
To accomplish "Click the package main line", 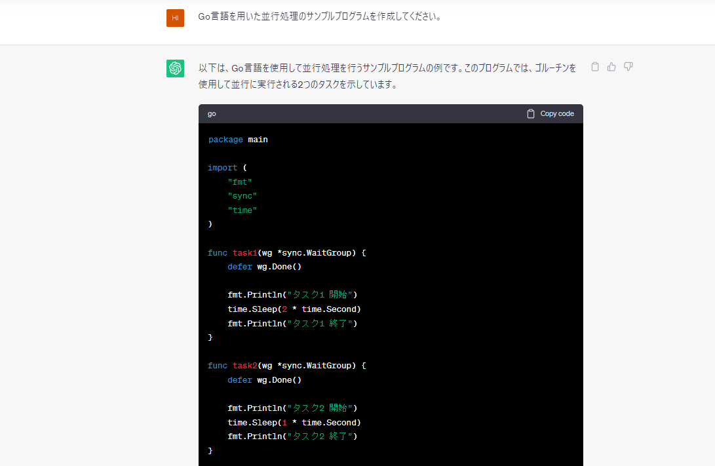I will pyautogui.click(x=238, y=140).
